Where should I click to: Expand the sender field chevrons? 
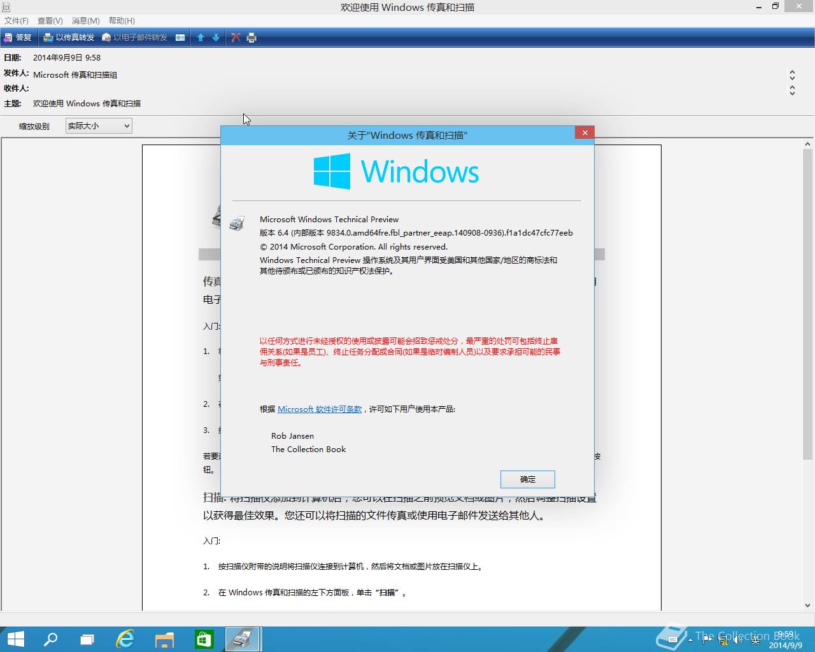point(792,75)
